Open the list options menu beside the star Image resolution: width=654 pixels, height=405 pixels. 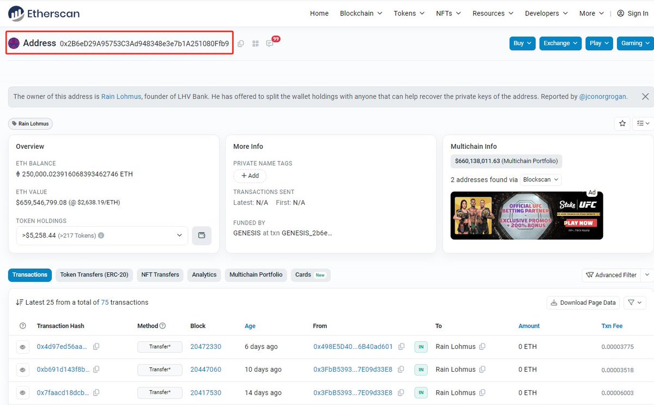[x=643, y=124]
